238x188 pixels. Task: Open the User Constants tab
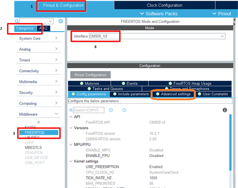pos(213,94)
